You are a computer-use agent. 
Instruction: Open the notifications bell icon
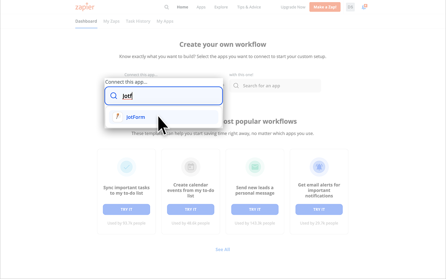pos(364,7)
